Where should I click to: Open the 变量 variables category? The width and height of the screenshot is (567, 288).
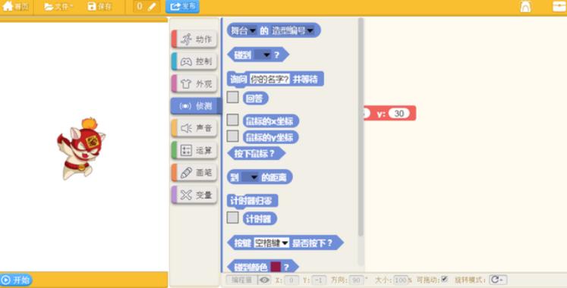[194, 195]
